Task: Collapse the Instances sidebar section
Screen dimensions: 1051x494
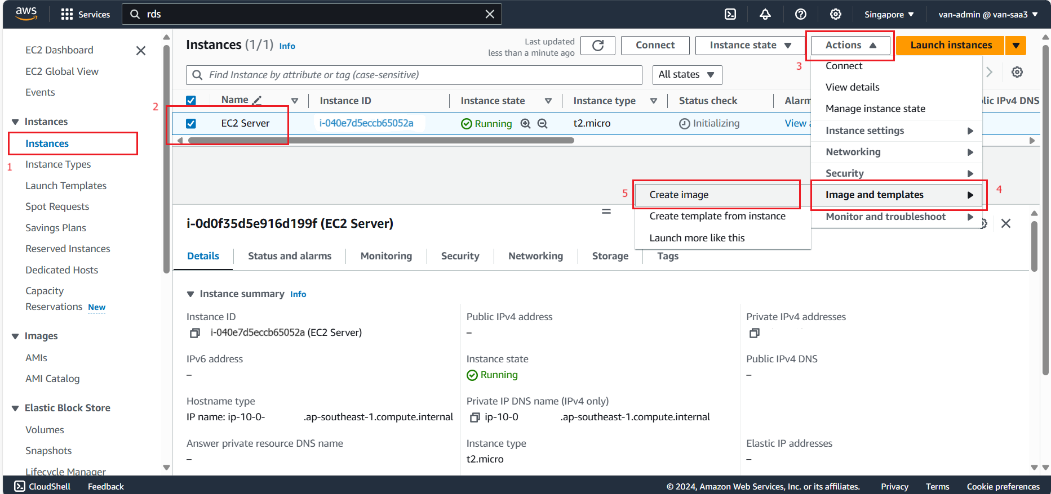Action: pyautogui.click(x=15, y=122)
